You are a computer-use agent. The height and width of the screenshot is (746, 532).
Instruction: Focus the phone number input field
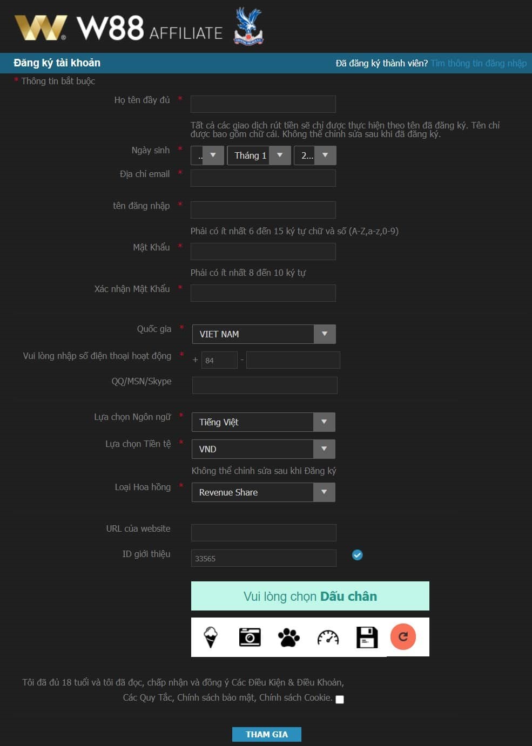pos(293,360)
